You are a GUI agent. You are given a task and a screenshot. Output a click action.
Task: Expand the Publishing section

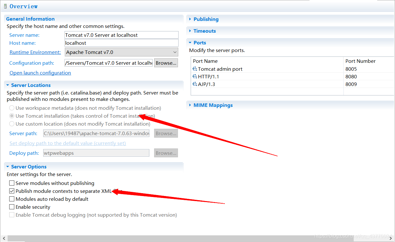[x=190, y=19]
